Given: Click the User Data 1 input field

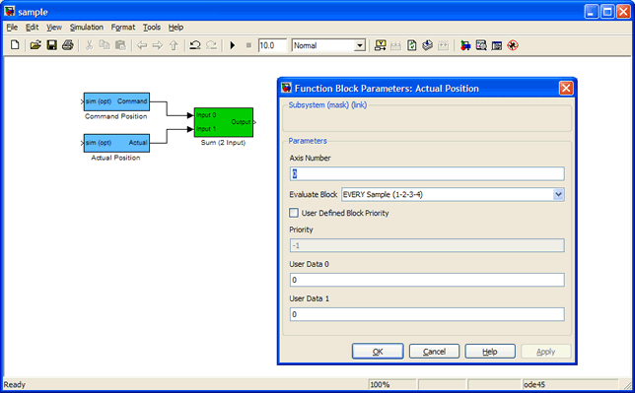Looking at the screenshot, I should (427, 314).
